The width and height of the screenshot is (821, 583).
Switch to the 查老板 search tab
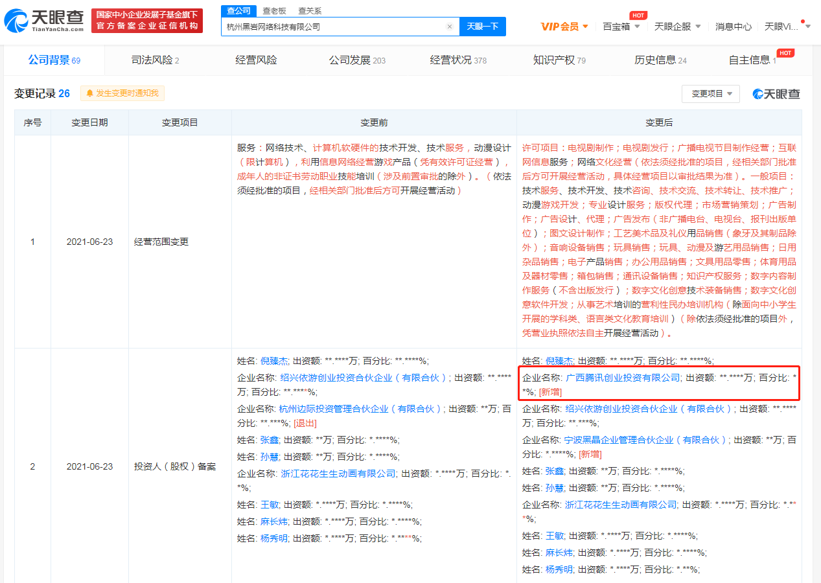[x=275, y=11]
